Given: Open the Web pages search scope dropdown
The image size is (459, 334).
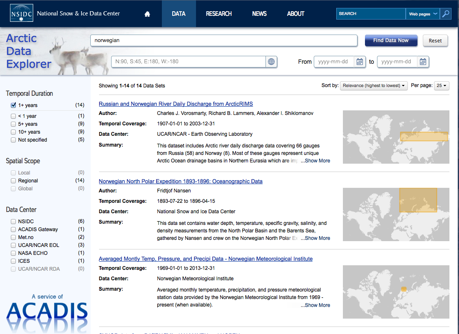Looking at the screenshot, I should (423, 14).
